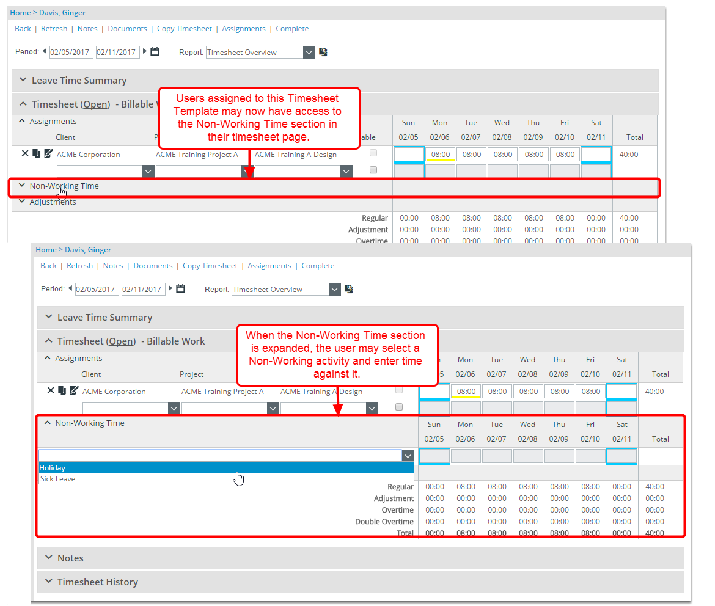Click the delete X icon in the lower ACME row
The image size is (715, 606).
pos(51,390)
